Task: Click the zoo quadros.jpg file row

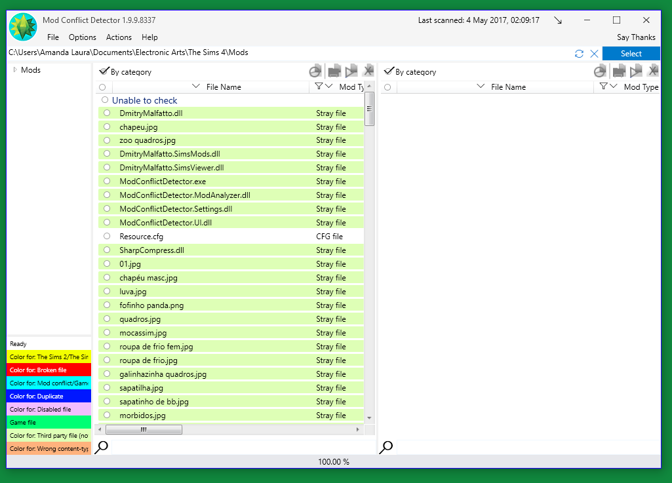Action: click(231, 140)
